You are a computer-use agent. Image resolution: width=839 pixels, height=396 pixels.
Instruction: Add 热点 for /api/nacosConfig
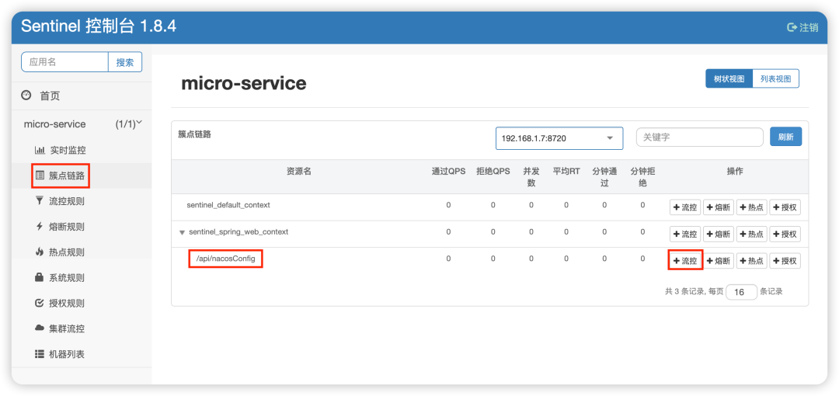point(752,261)
